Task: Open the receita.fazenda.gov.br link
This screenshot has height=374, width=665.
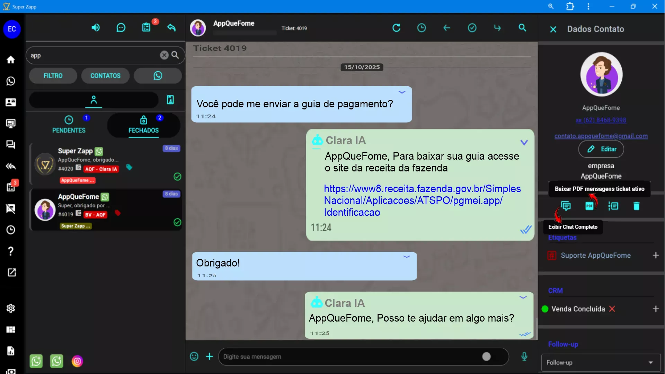Action: 422,201
